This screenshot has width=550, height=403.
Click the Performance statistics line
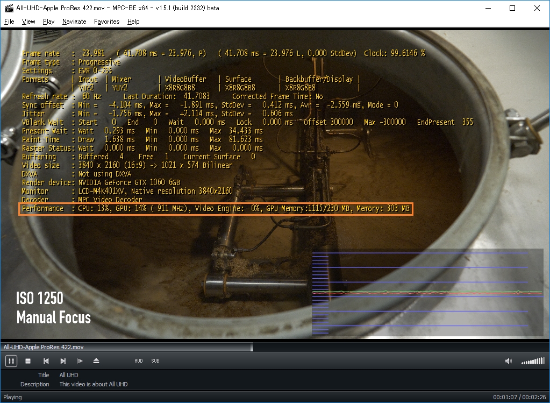(x=216, y=209)
